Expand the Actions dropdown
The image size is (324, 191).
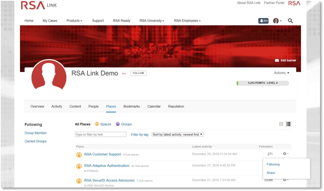tap(282, 73)
